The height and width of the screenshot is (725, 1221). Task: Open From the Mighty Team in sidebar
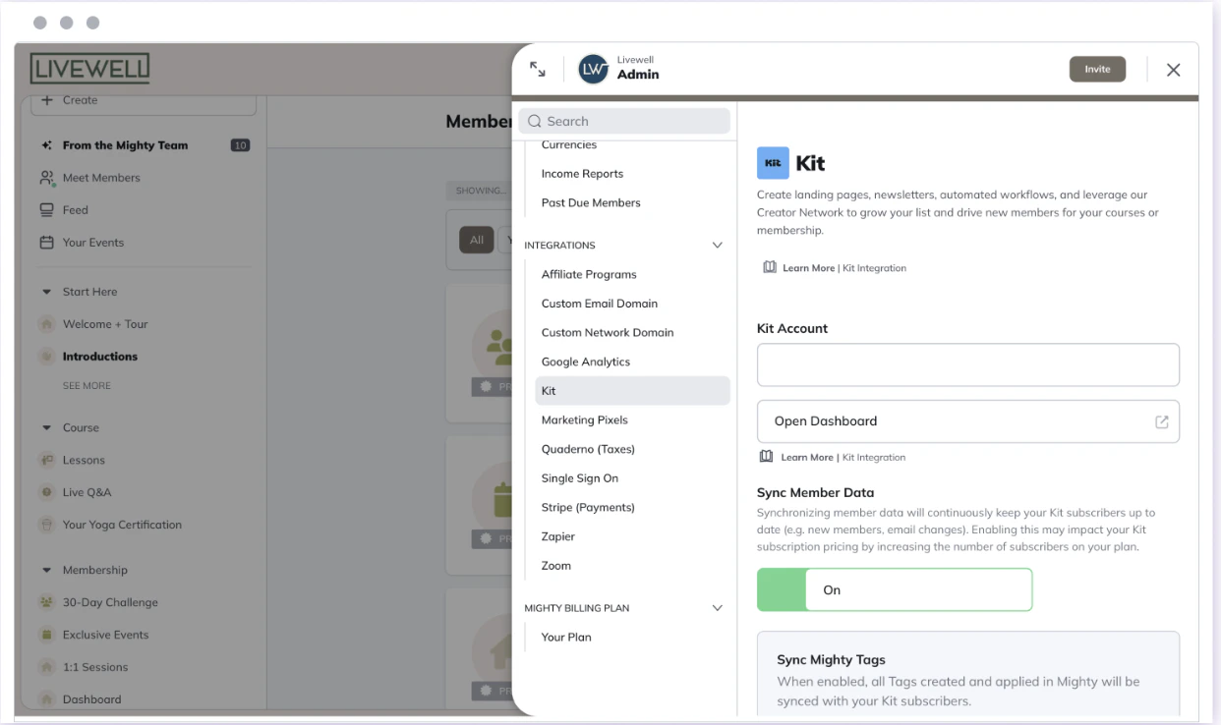pyautogui.click(x=125, y=145)
